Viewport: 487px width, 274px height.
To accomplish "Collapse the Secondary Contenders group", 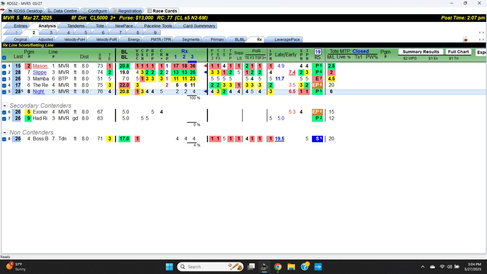I will pos(5,106).
